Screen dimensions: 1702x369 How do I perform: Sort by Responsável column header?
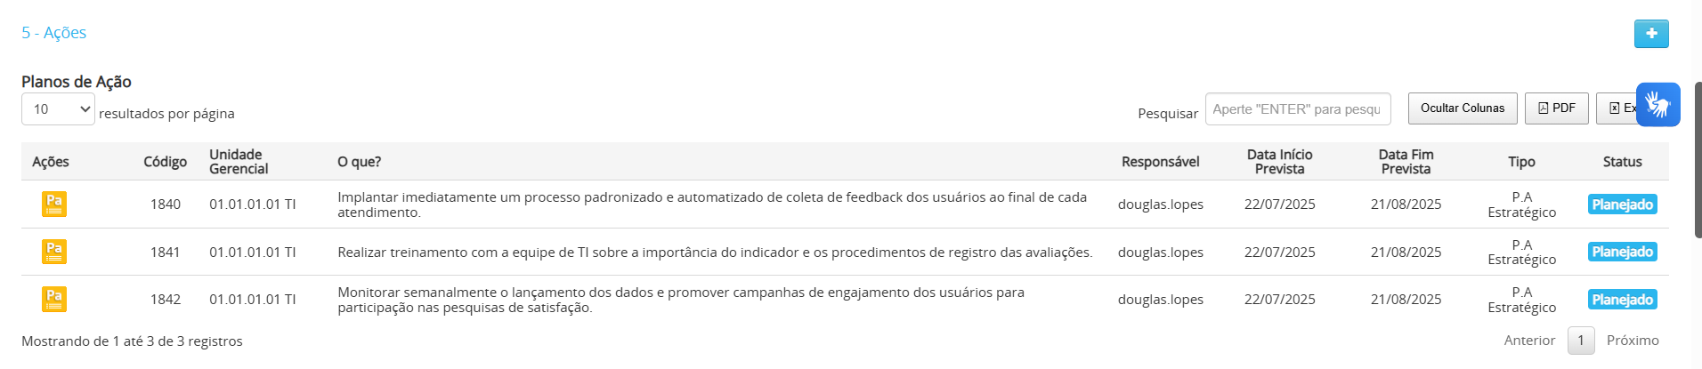pyautogui.click(x=1160, y=162)
